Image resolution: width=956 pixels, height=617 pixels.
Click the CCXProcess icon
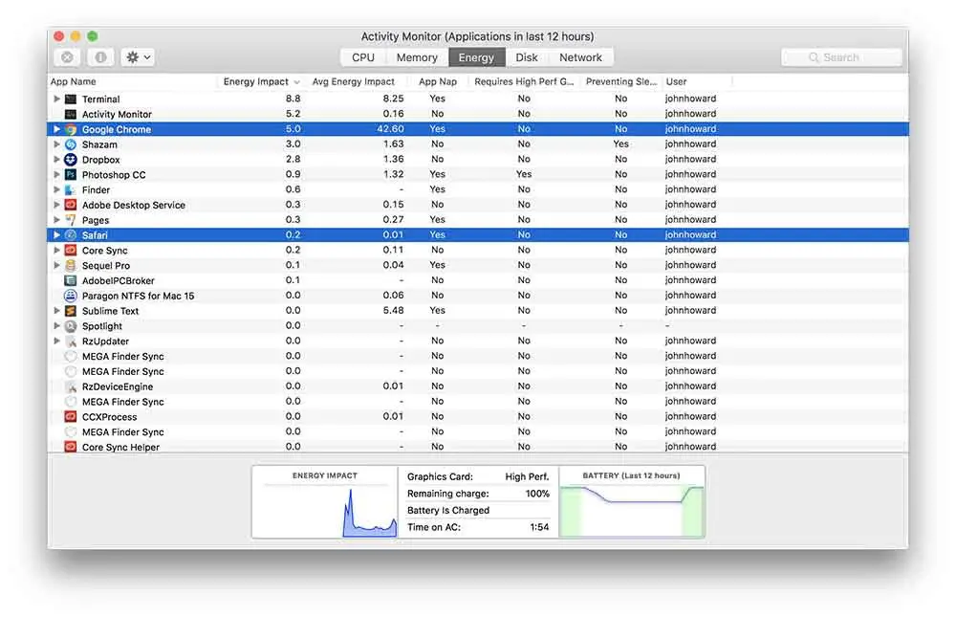[71, 417]
